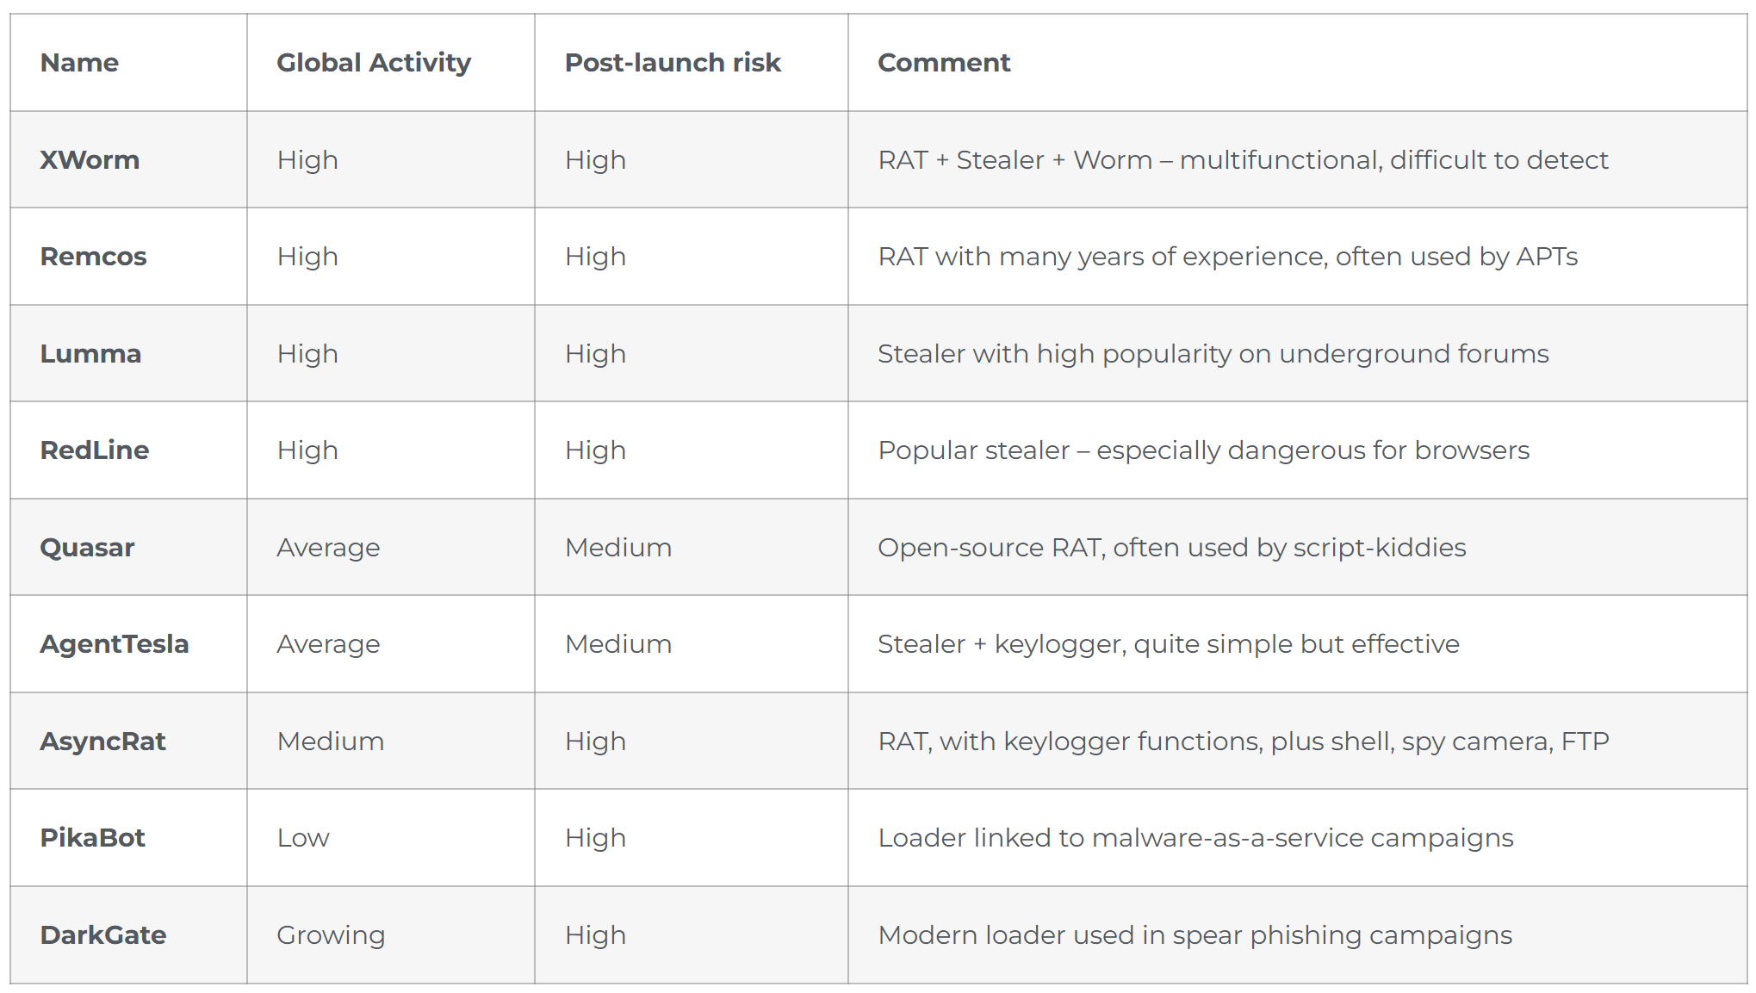Screen dimensions: 1756x993
Task: Click the DarkGate spear phishing comment
Action: [1194, 935]
